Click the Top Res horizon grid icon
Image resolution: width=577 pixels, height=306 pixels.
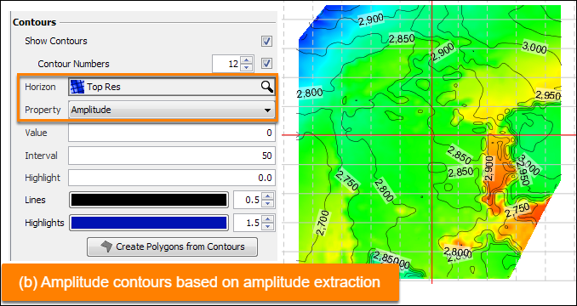(x=77, y=87)
